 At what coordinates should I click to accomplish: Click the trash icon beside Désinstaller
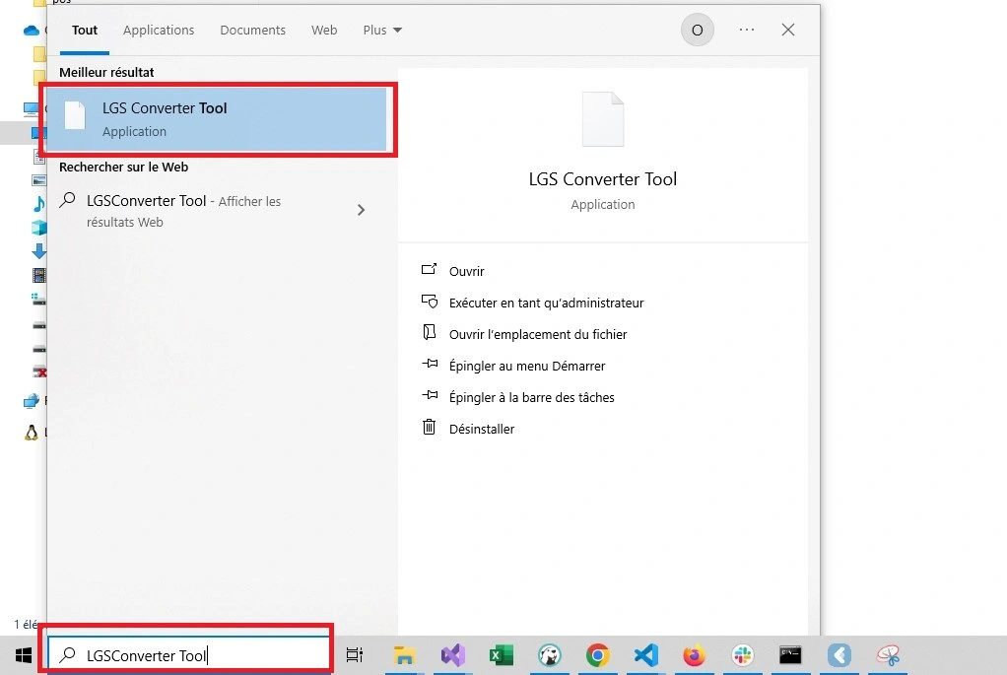pyautogui.click(x=429, y=427)
